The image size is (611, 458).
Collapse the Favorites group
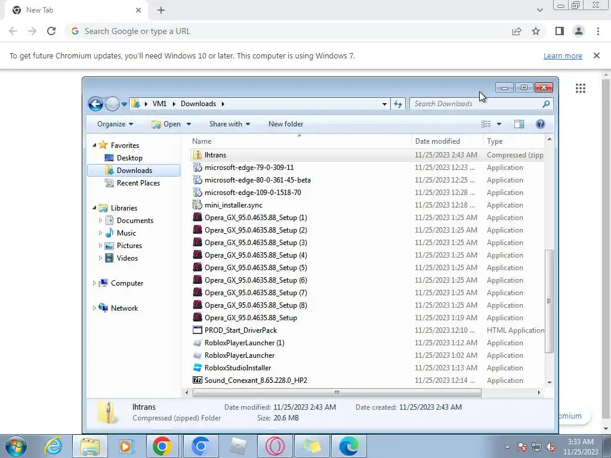94,145
